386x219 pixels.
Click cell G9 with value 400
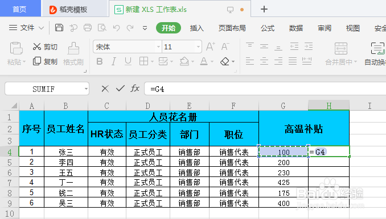click(x=284, y=203)
